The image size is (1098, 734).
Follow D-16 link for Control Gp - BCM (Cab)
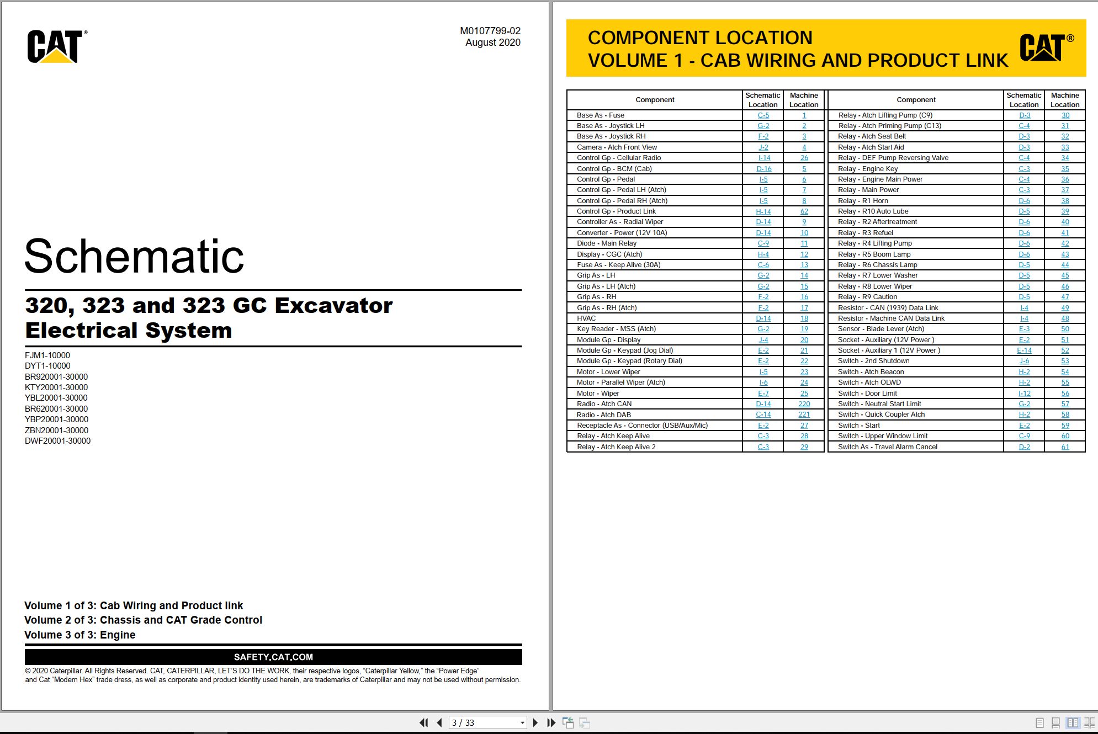(x=763, y=169)
